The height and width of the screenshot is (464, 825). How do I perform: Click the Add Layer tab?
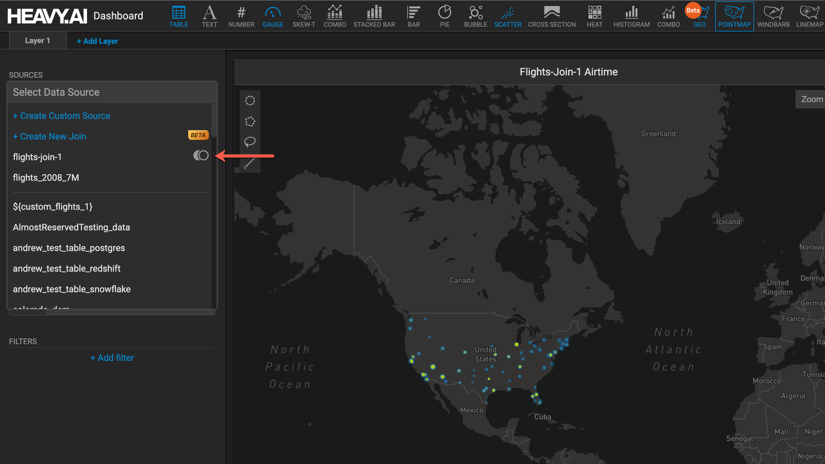[97, 41]
